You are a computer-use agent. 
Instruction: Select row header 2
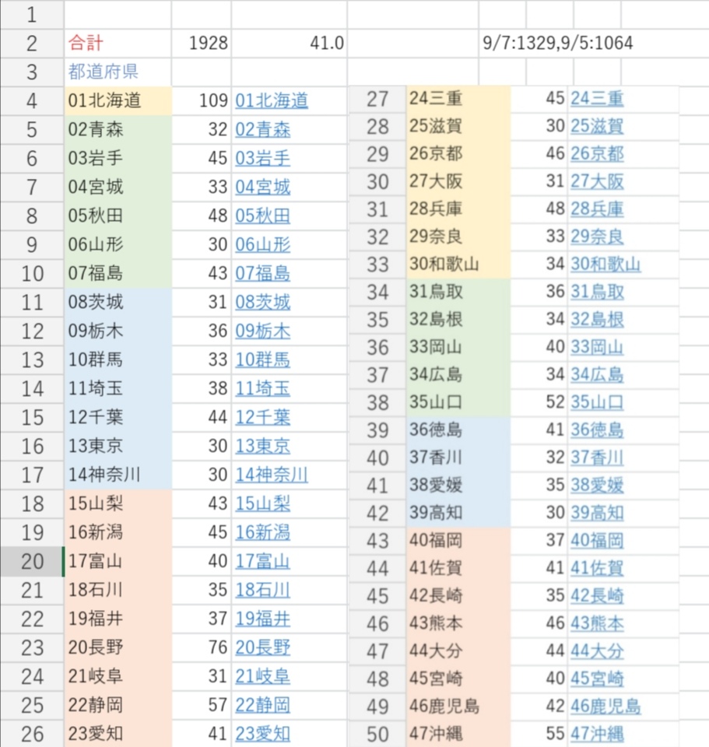pos(32,44)
